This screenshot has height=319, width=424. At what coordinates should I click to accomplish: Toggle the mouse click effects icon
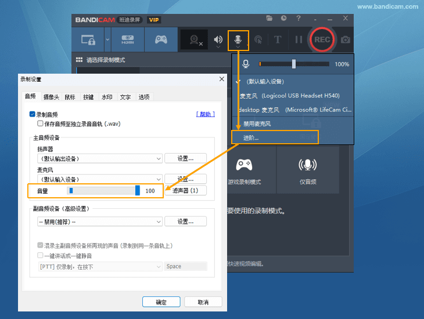point(258,39)
